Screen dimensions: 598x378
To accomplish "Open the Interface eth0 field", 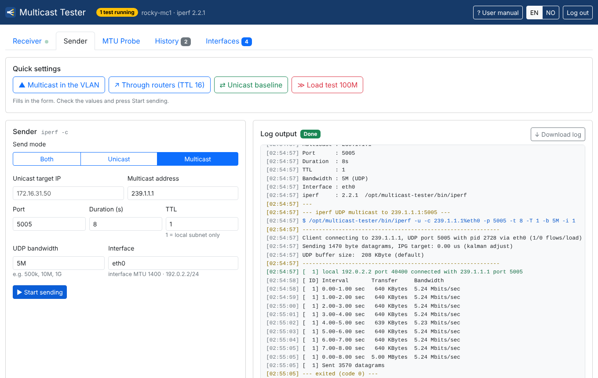I will [173, 263].
